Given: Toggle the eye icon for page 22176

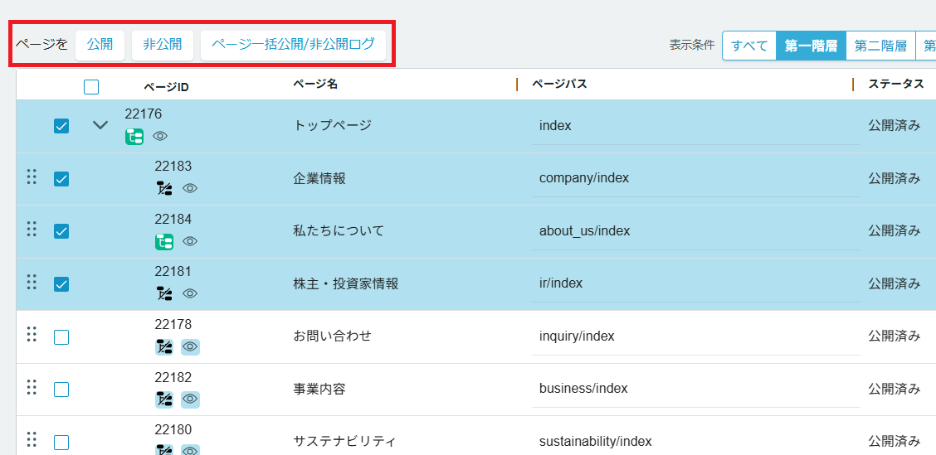Looking at the screenshot, I should coord(160,136).
